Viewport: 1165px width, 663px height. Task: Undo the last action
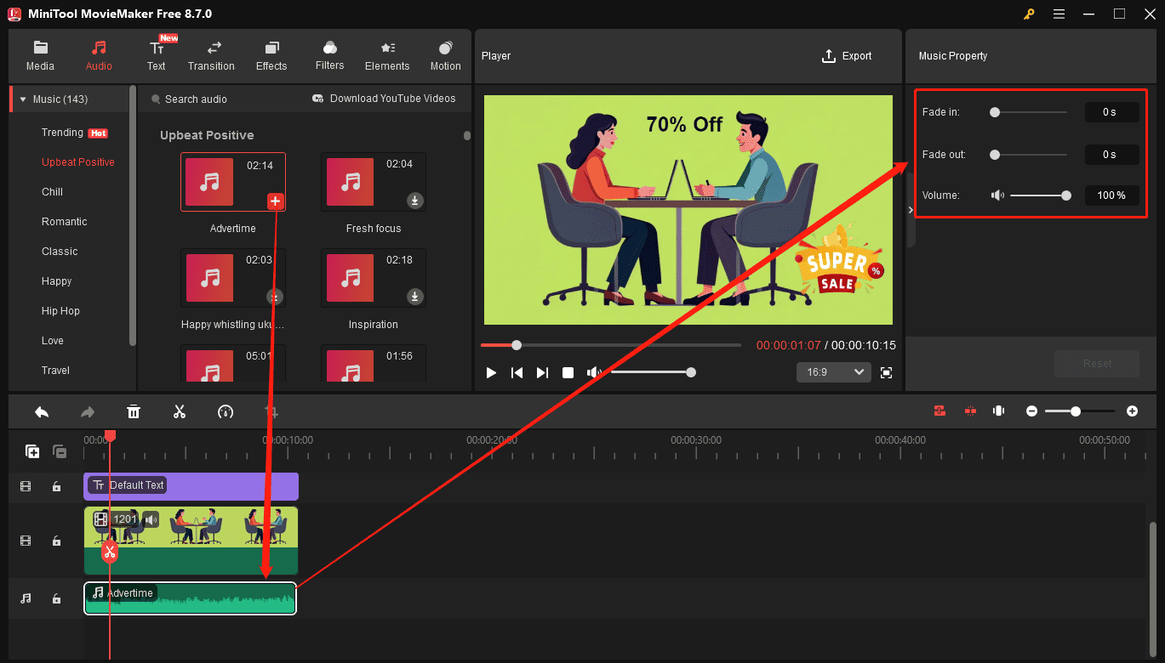(x=42, y=412)
